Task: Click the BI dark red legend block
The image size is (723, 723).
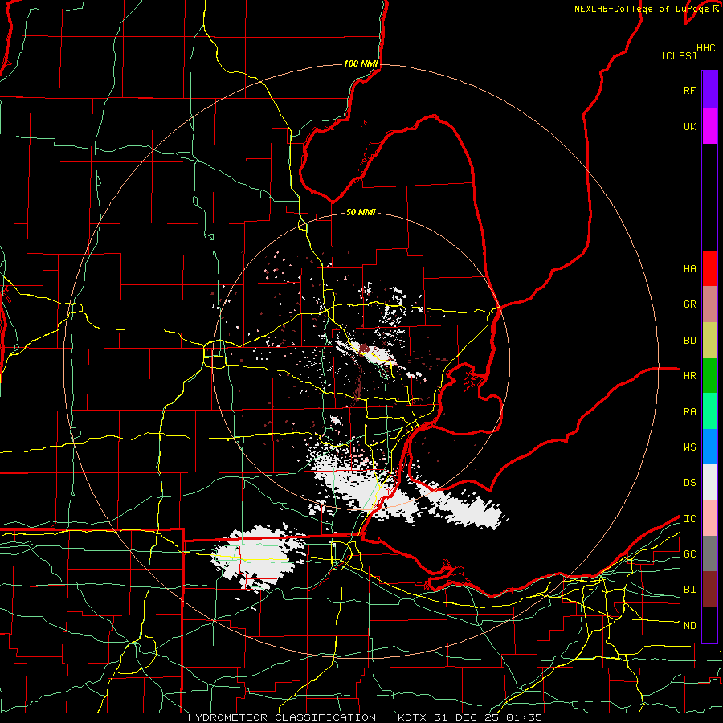Action: coord(709,590)
